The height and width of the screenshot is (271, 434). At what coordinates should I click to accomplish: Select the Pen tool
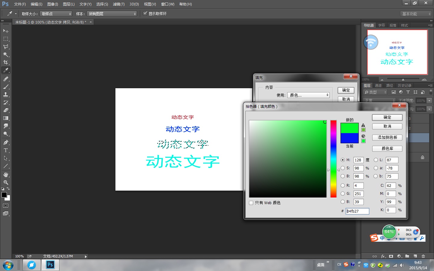(6, 142)
